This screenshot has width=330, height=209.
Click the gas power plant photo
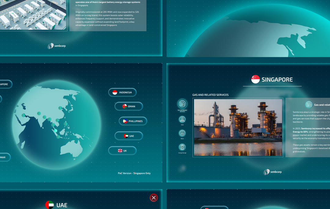(238, 127)
